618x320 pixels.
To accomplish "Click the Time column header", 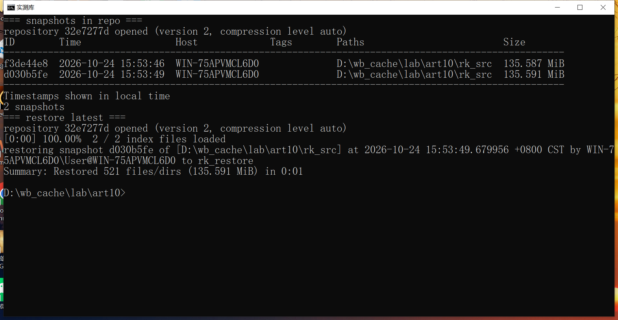I will point(70,42).
